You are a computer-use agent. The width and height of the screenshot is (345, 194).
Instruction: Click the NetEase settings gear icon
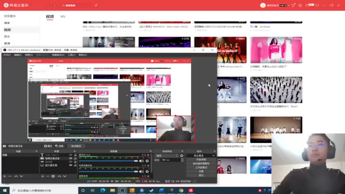[300, 5]
